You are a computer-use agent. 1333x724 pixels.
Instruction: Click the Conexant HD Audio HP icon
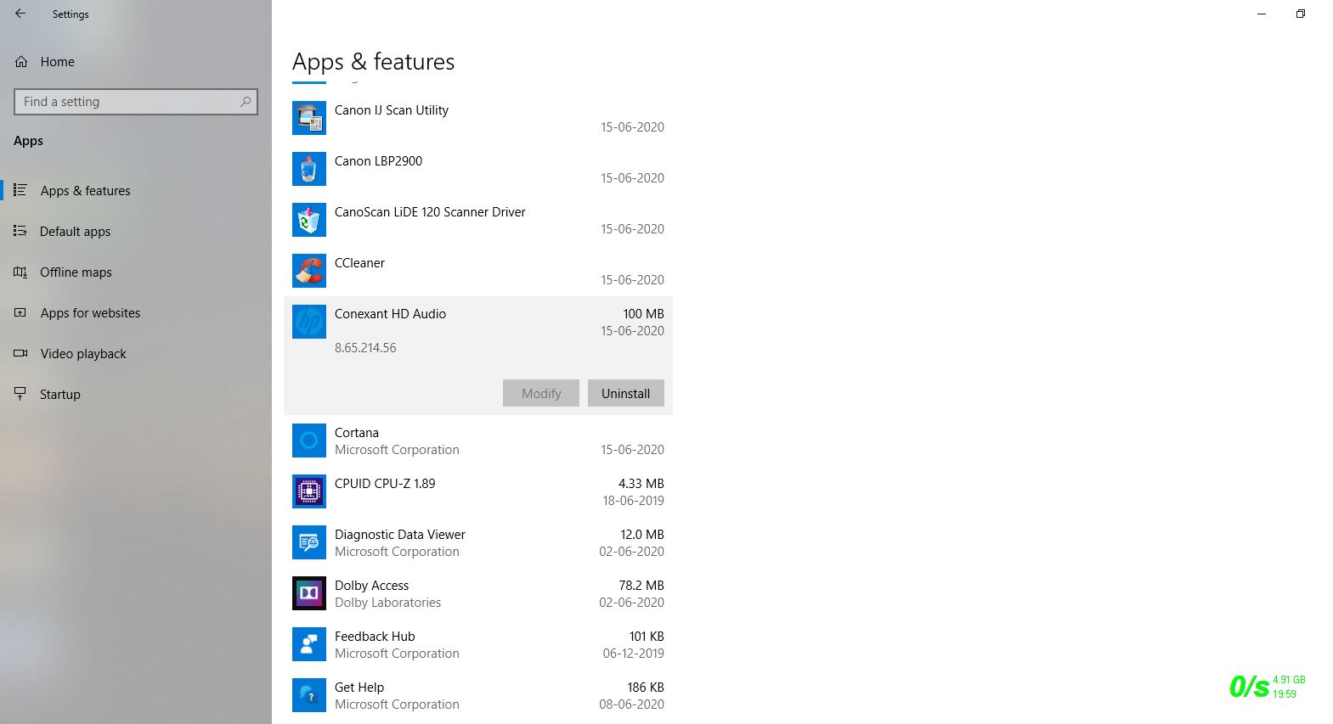[x=309, y=322]
